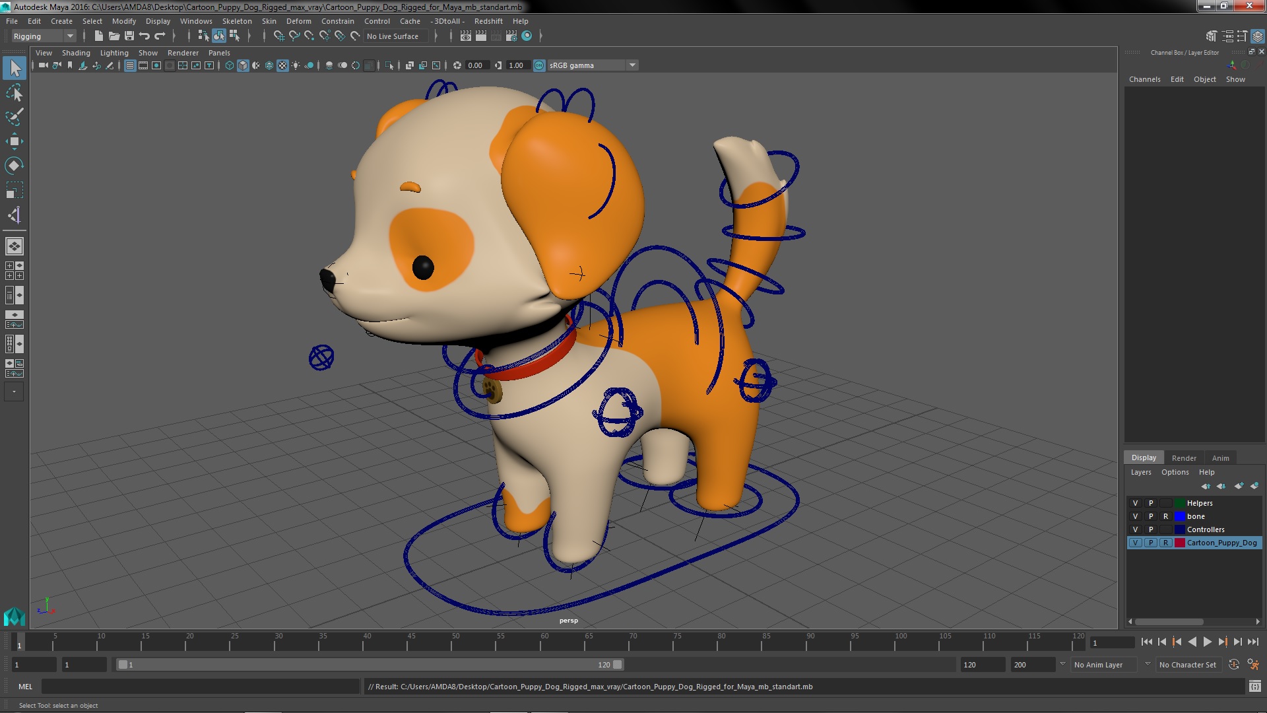
Task: Open the Render View window icon
Action: click(466, 36)
